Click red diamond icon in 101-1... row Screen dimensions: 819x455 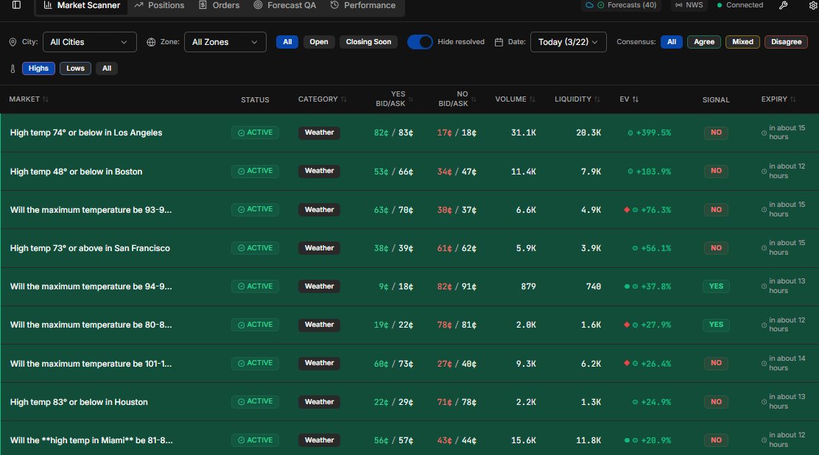coord(627,363)
